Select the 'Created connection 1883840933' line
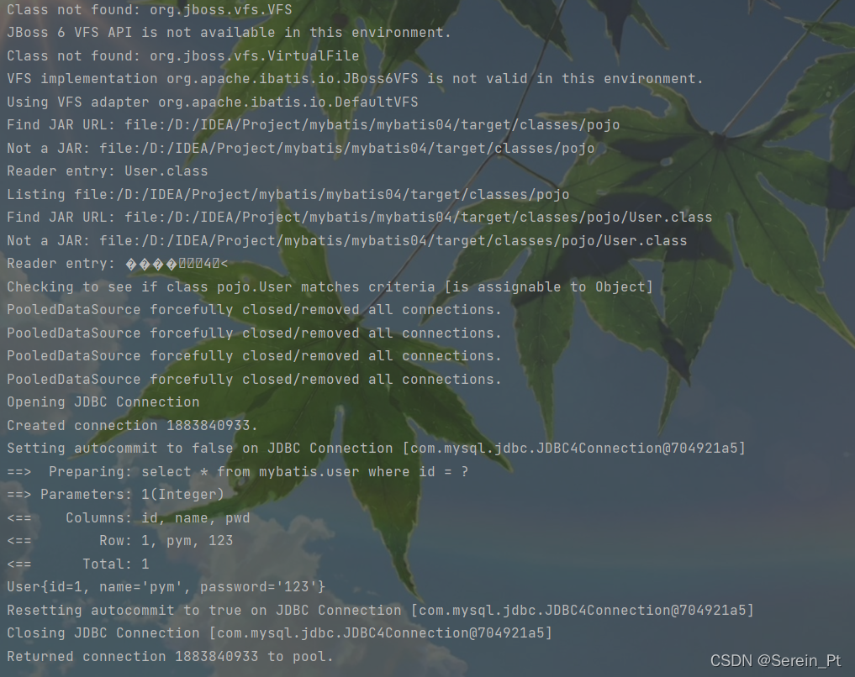This screenshot has width=855, height=677. 133,425
